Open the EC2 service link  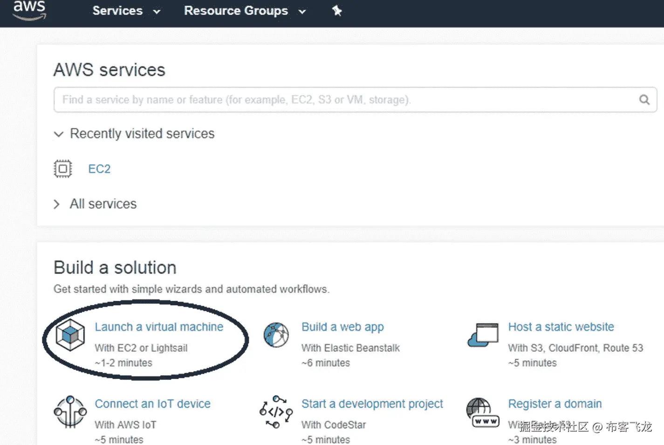[99, 169]
